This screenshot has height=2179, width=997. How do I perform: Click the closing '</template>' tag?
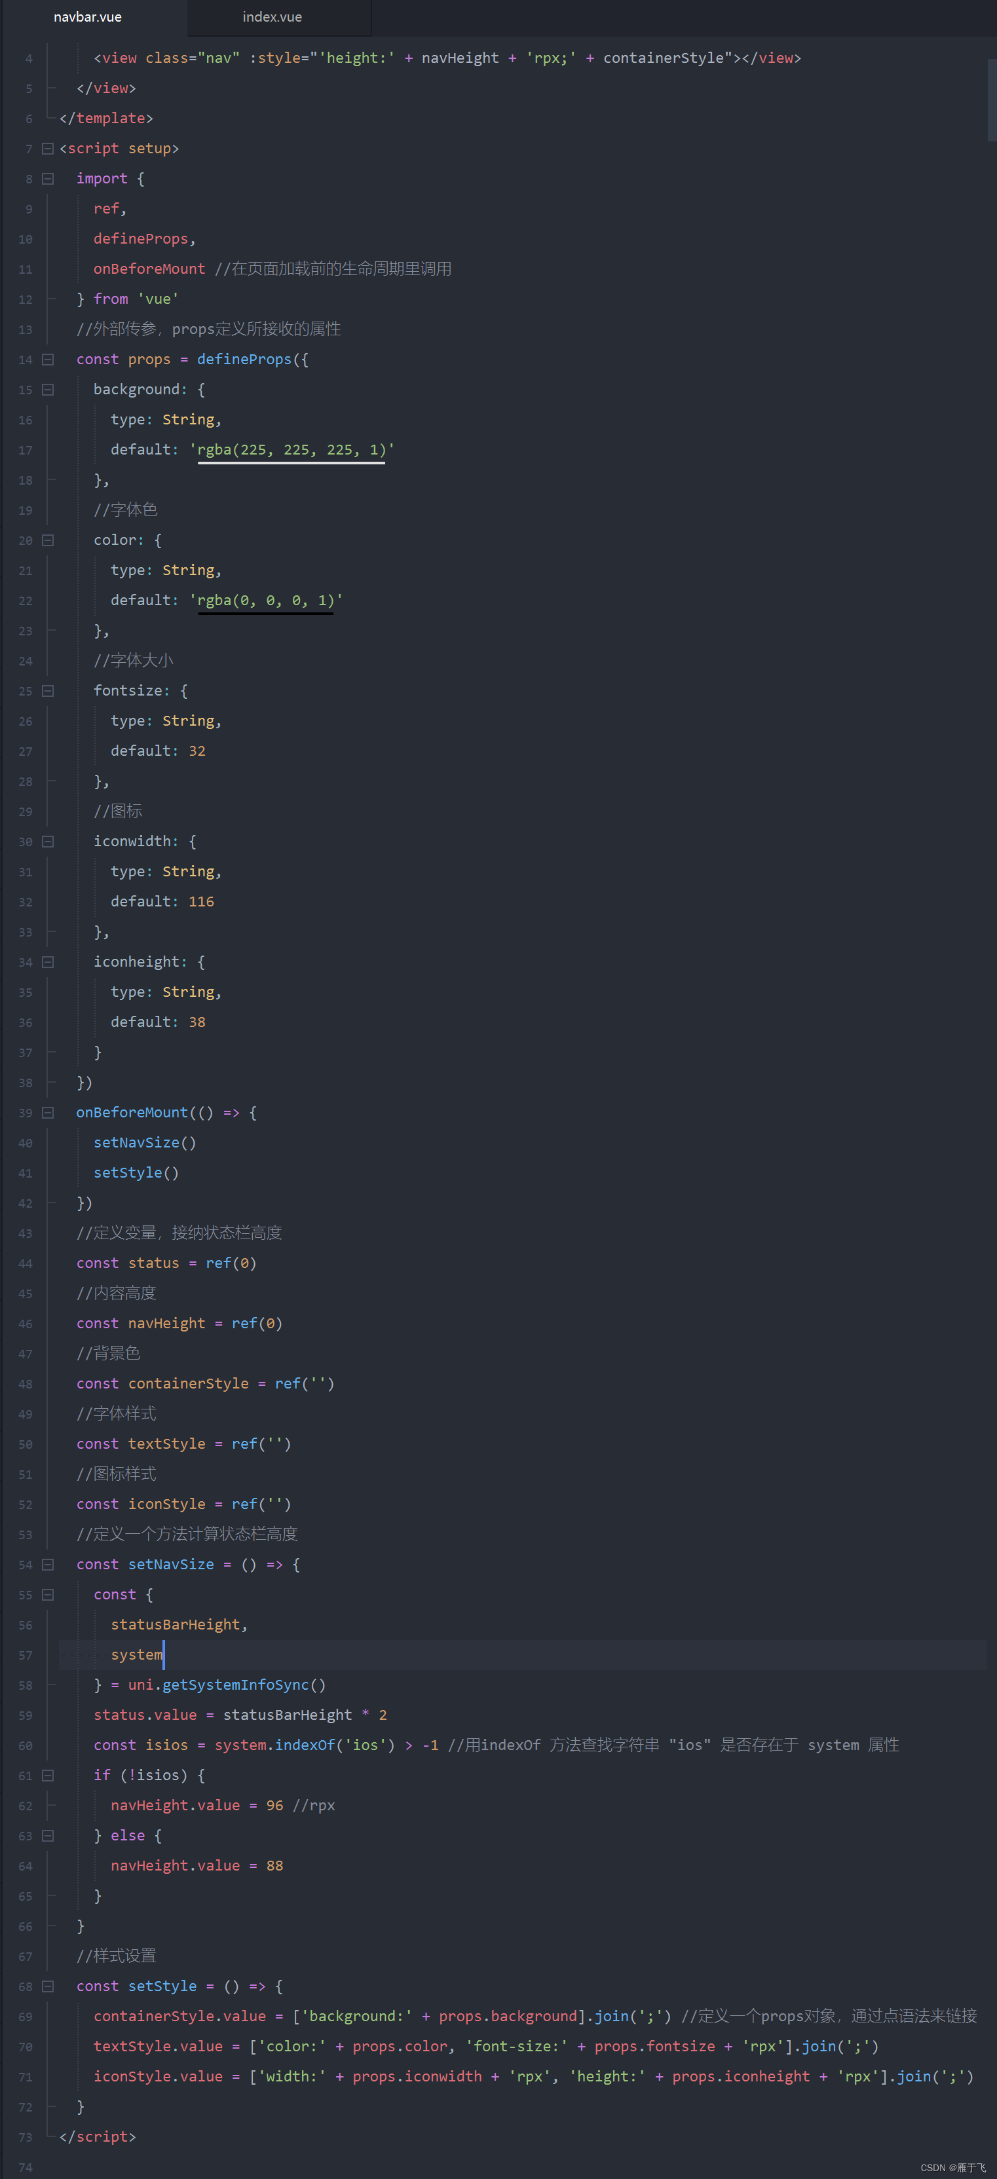[x=106, y=119]
